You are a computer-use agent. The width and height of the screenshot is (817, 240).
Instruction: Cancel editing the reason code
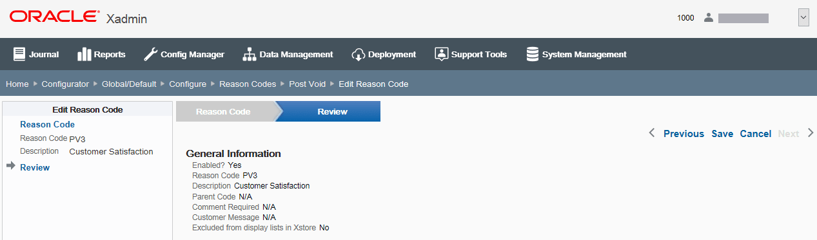point(756,133)
